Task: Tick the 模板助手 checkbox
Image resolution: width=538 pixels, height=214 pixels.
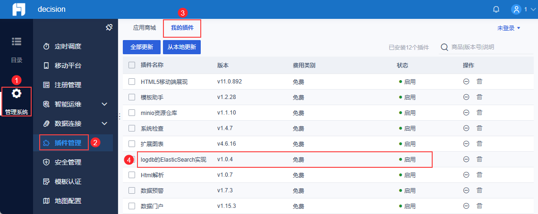Action: point(132,97)
